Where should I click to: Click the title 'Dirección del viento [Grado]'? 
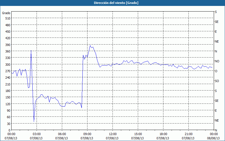point(116,3)
